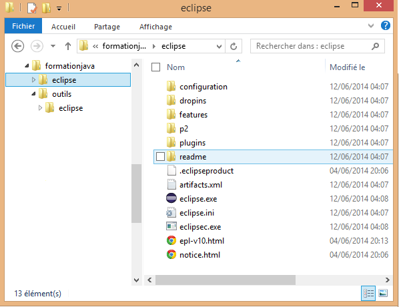Collapse the outils tree node

point(33,94)
